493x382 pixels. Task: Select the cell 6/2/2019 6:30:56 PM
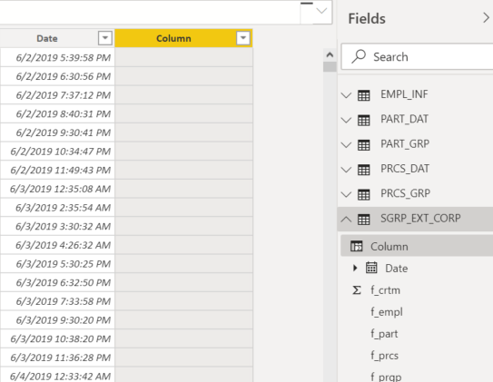click(57, 76)
